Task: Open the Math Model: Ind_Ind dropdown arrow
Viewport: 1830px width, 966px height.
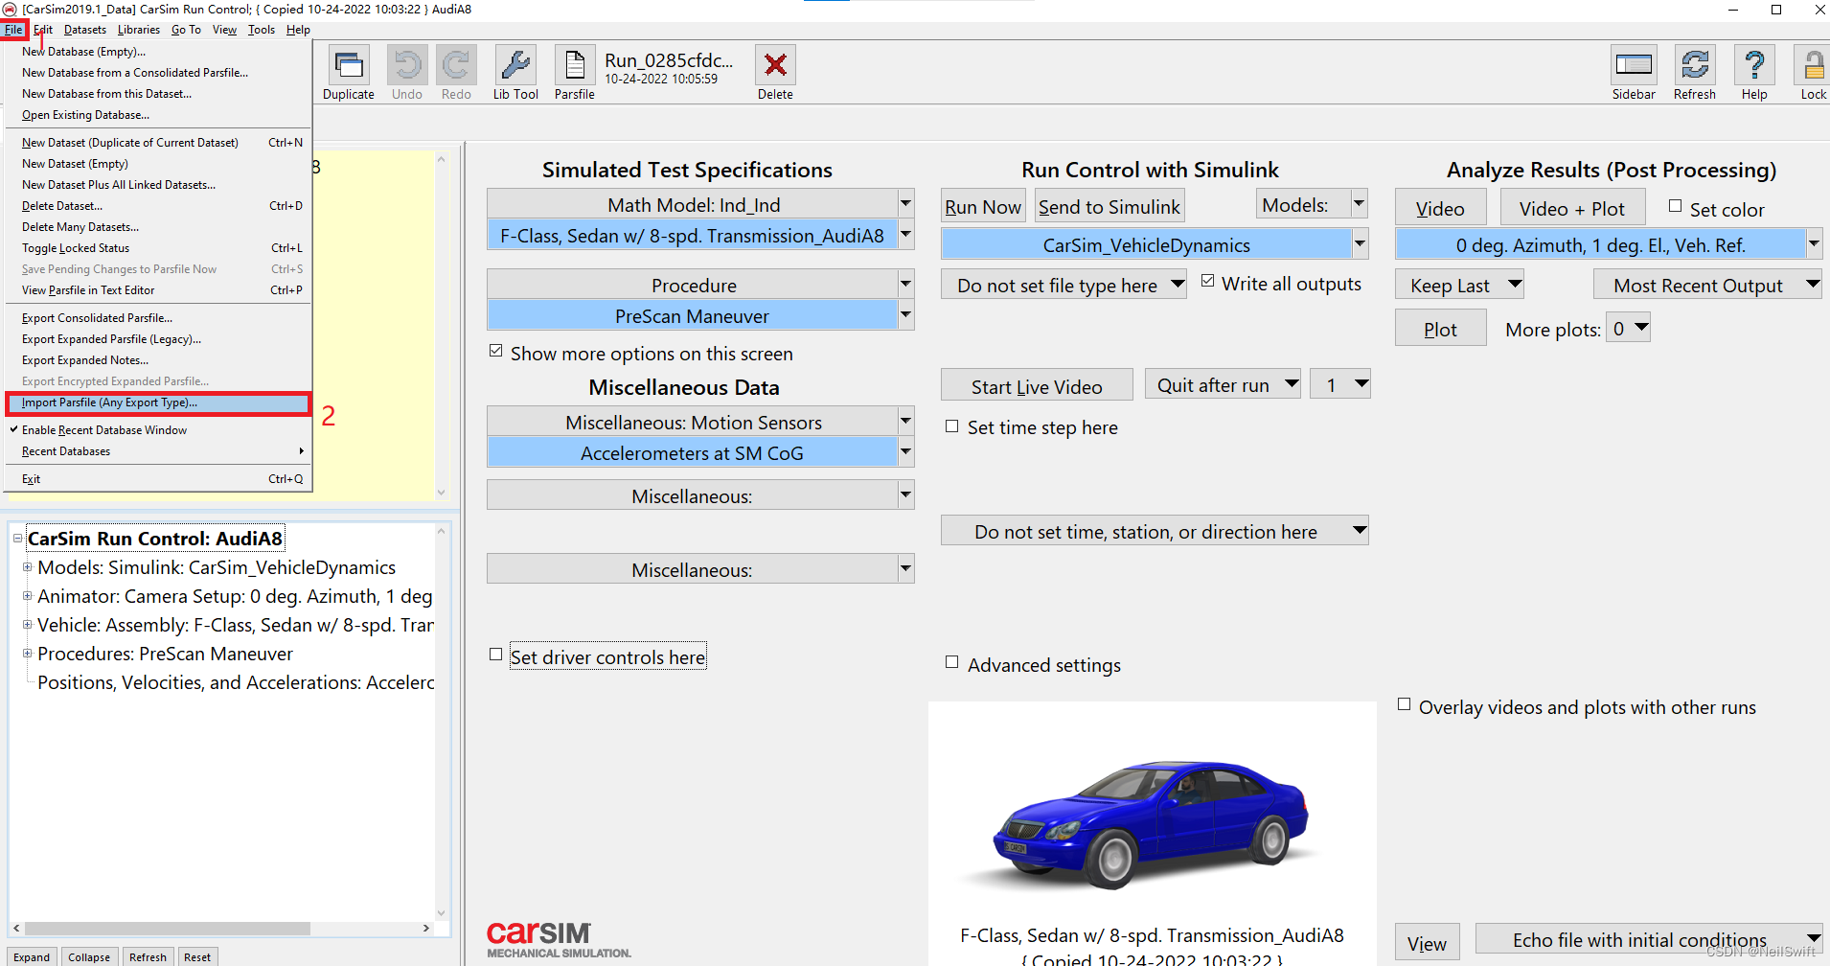Action: pos(905,203)
